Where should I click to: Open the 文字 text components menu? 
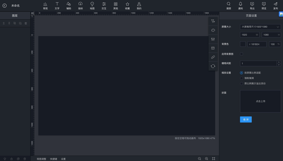tap(57, 6)
